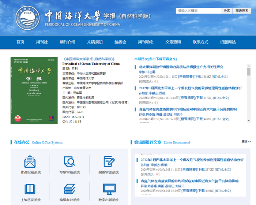Open article 北太平洋副热带海区动力高度 in contents list
The height and width of the screenshot is (205, 256).
pos(181,67)
